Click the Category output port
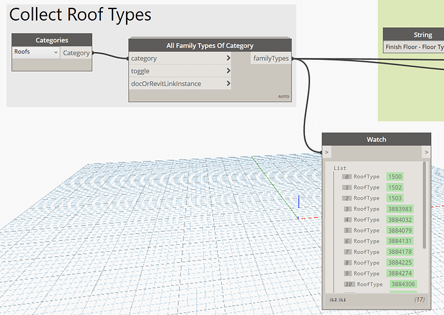This screenshot has width=444, height=315. [76, 53]
